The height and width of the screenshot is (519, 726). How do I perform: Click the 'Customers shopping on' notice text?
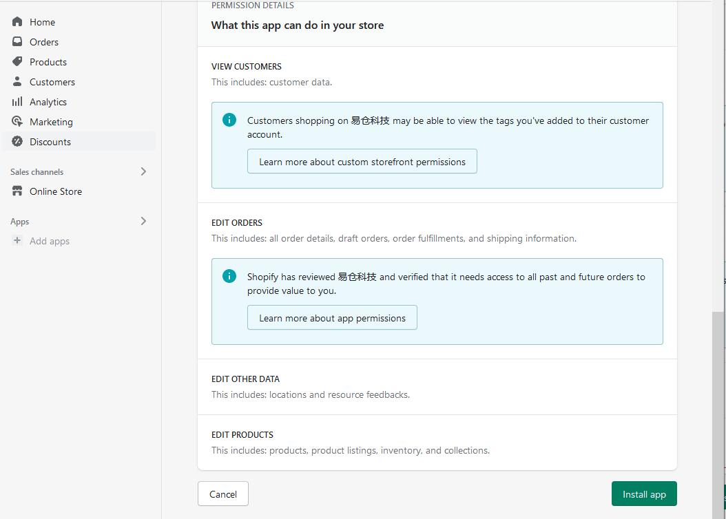coord(448,127)
